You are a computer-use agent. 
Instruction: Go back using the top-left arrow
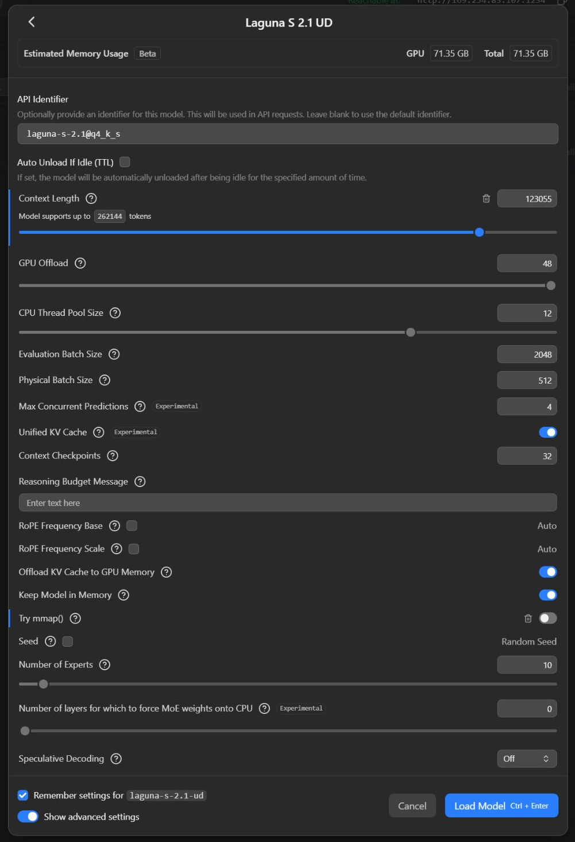(32, 22)
